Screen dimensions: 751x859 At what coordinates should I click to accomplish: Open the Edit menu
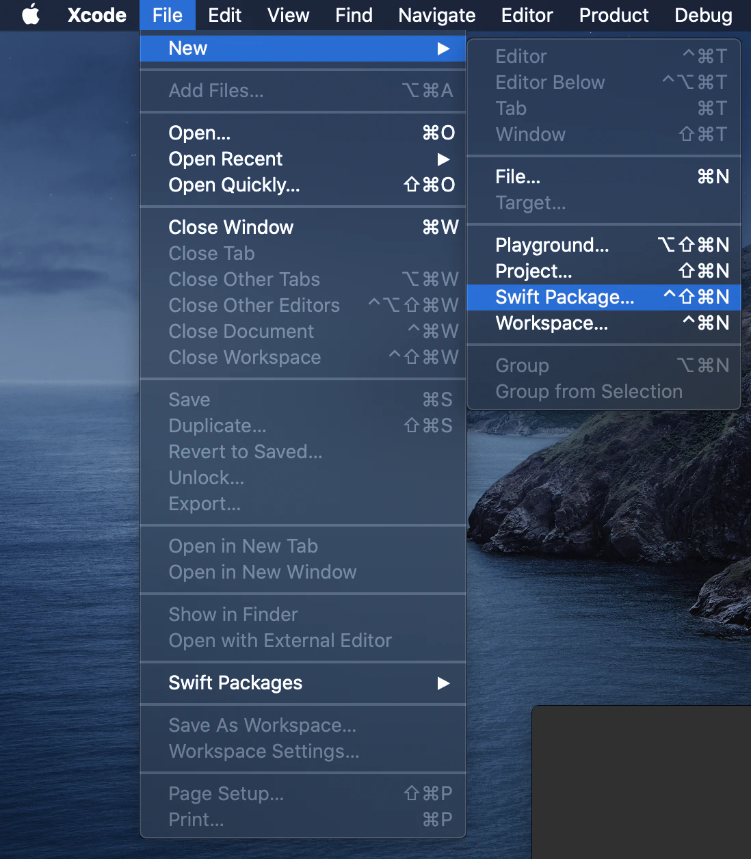[x=224, y=15]
